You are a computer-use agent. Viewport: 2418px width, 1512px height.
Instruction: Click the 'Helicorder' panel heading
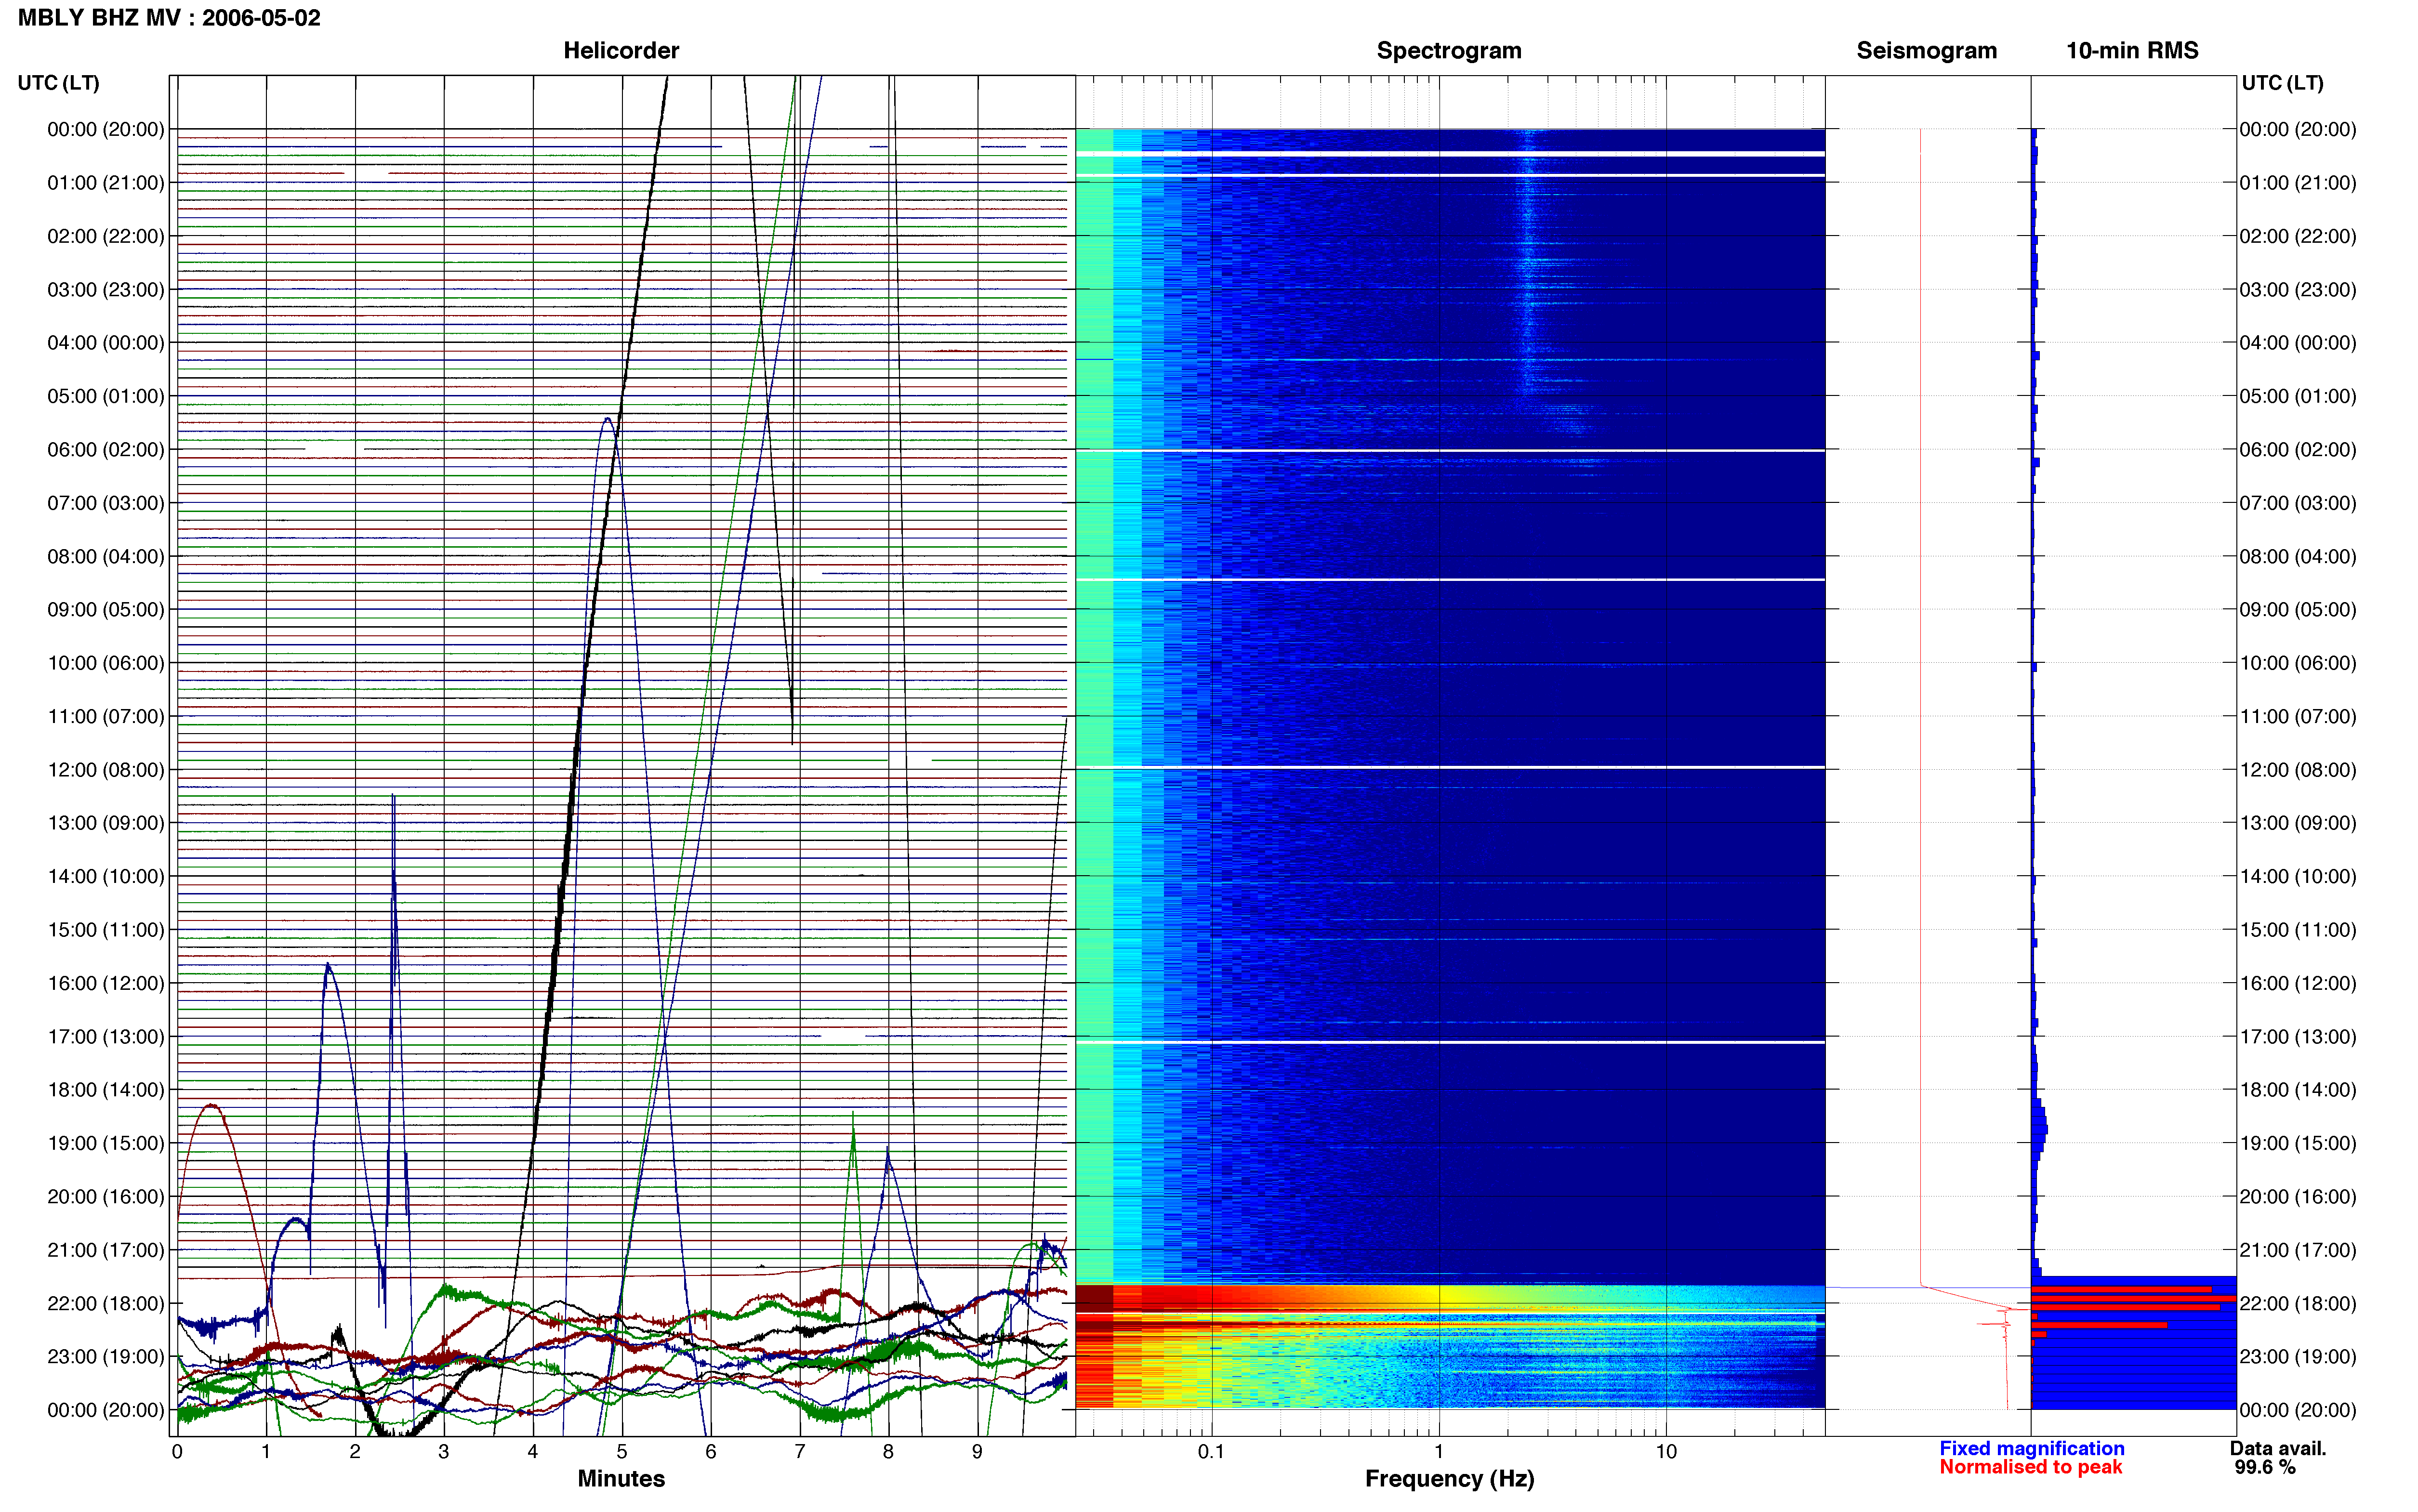pyautogui.click(x=621, y=50)
